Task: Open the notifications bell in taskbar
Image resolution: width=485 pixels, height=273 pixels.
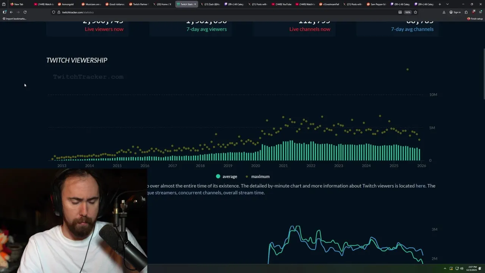Action: click(x=480, y=268)
